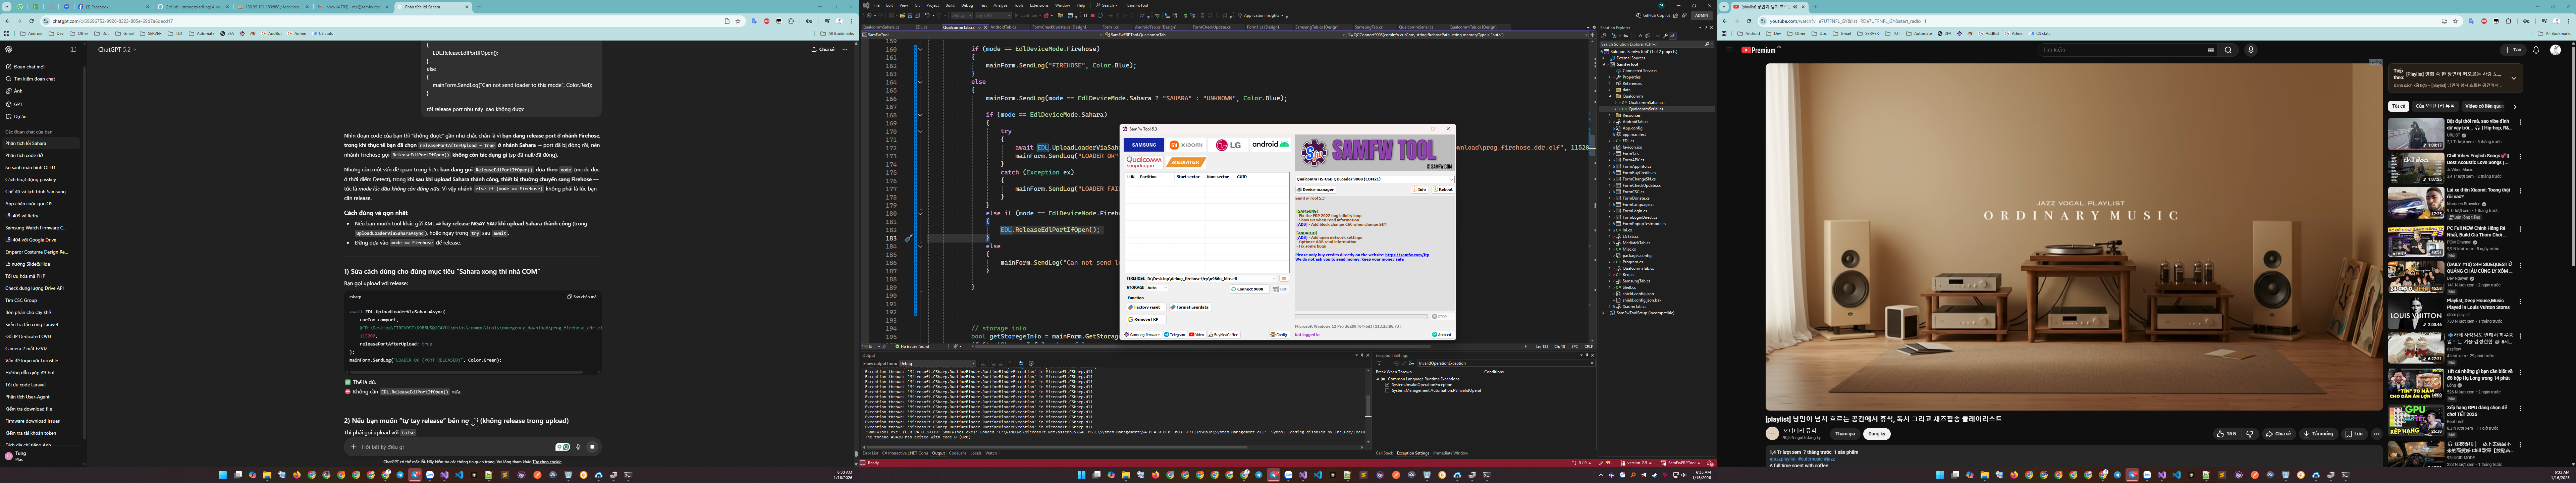The height and width of the screenshot is (483, 2576).
Task: Click the Đăng ký subscribe button on YouTube
Action: pos(1877,434)
